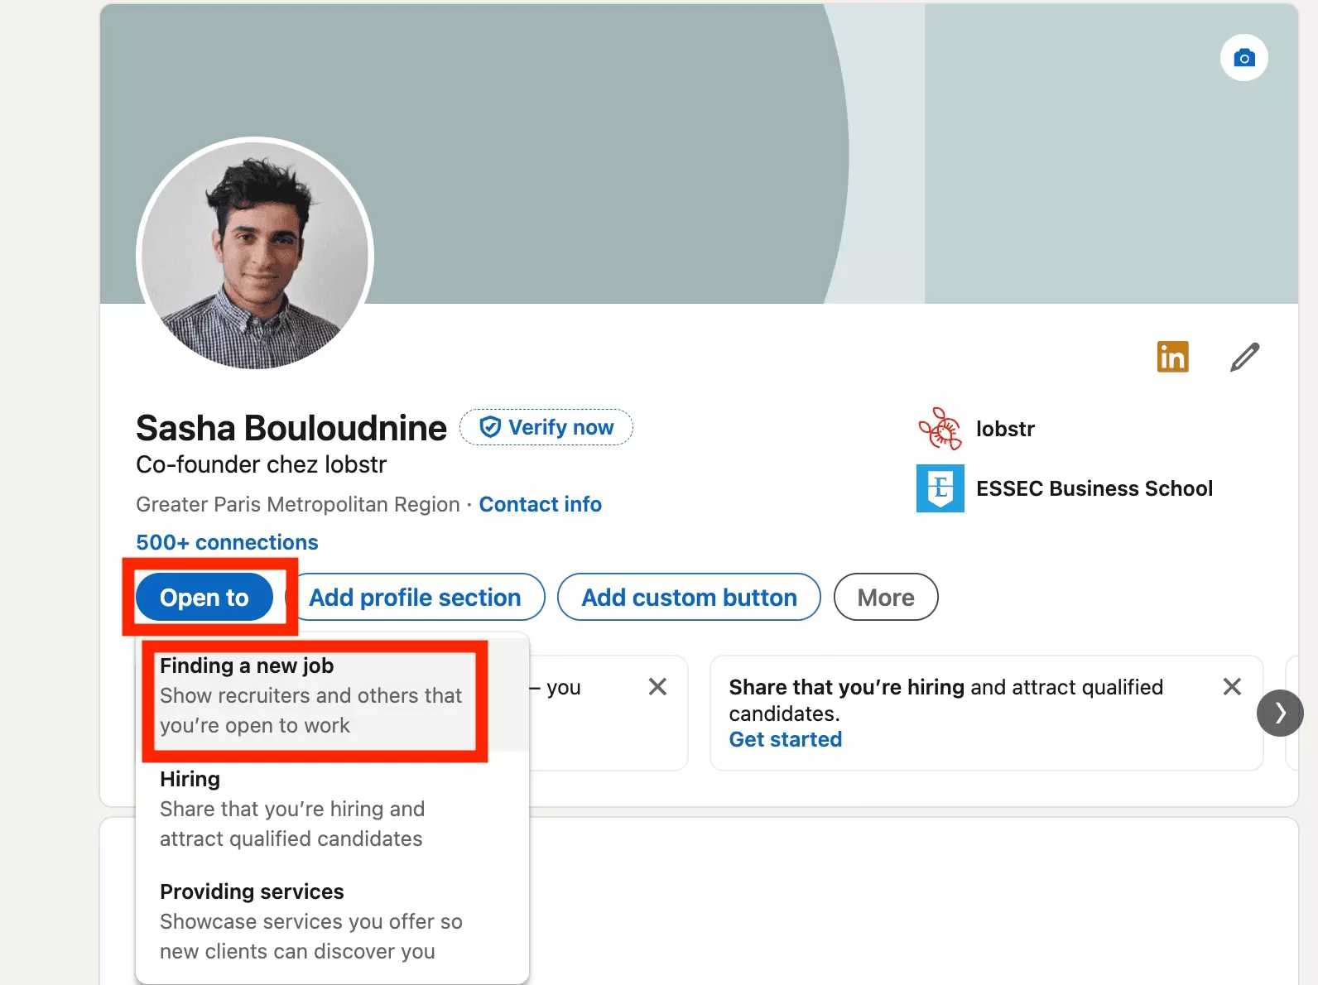Click the pencil edit profile icon

(1244, 358)
